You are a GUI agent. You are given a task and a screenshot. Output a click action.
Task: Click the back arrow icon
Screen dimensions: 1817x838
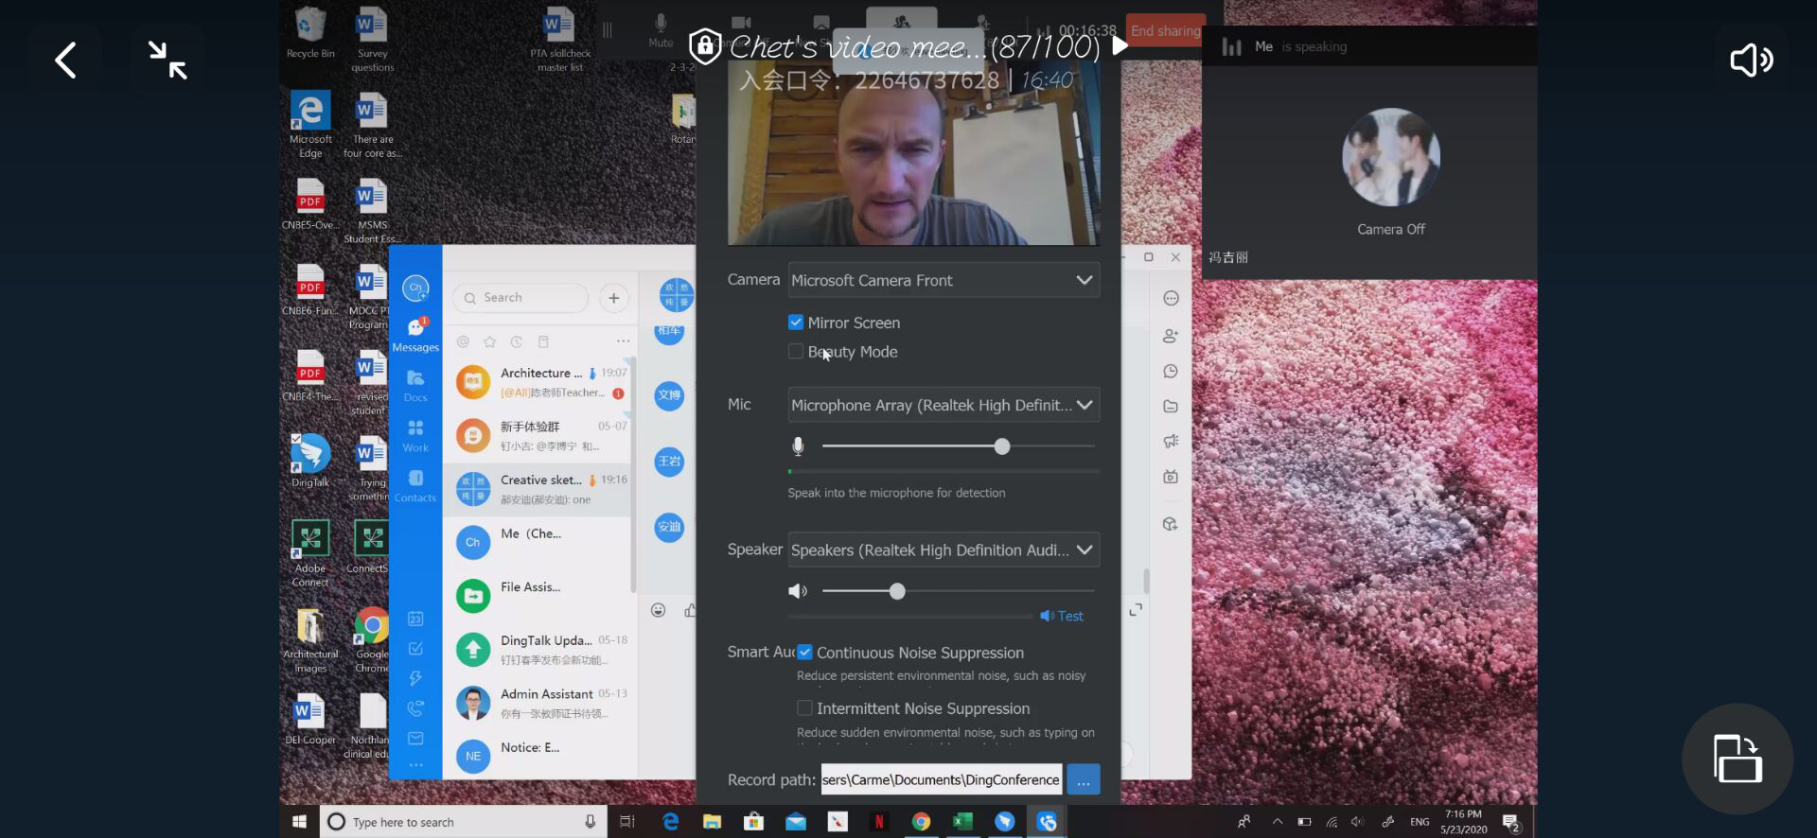65,61
